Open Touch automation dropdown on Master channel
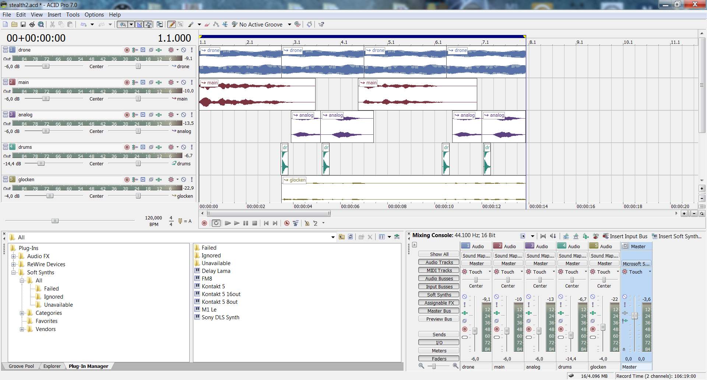This screenshot has width=707, height=380. (650, 272)
